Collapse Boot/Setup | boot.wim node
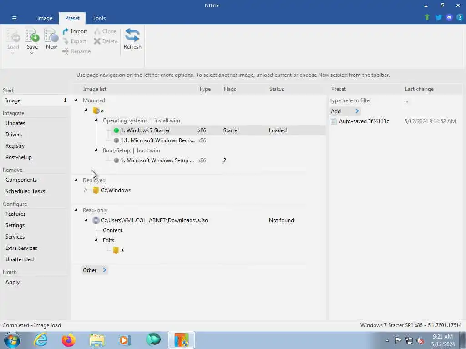Image resolution: width=466 pixels, height=349 pixels. [96, 150]
